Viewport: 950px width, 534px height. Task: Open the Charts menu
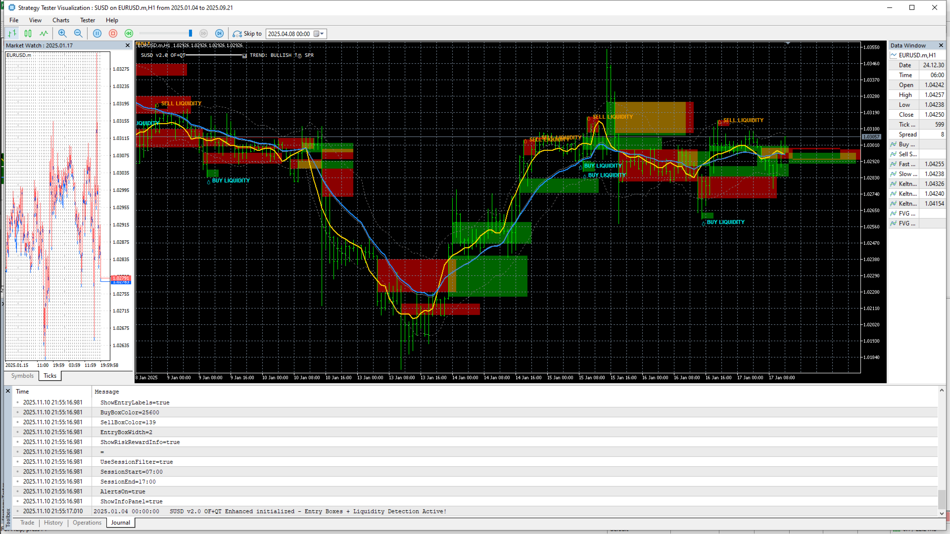(x=61, y=20)
